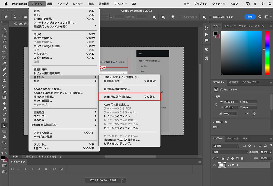Select the Crop tool
This screenshot has width=273, height=186.
tap(4, 52)
